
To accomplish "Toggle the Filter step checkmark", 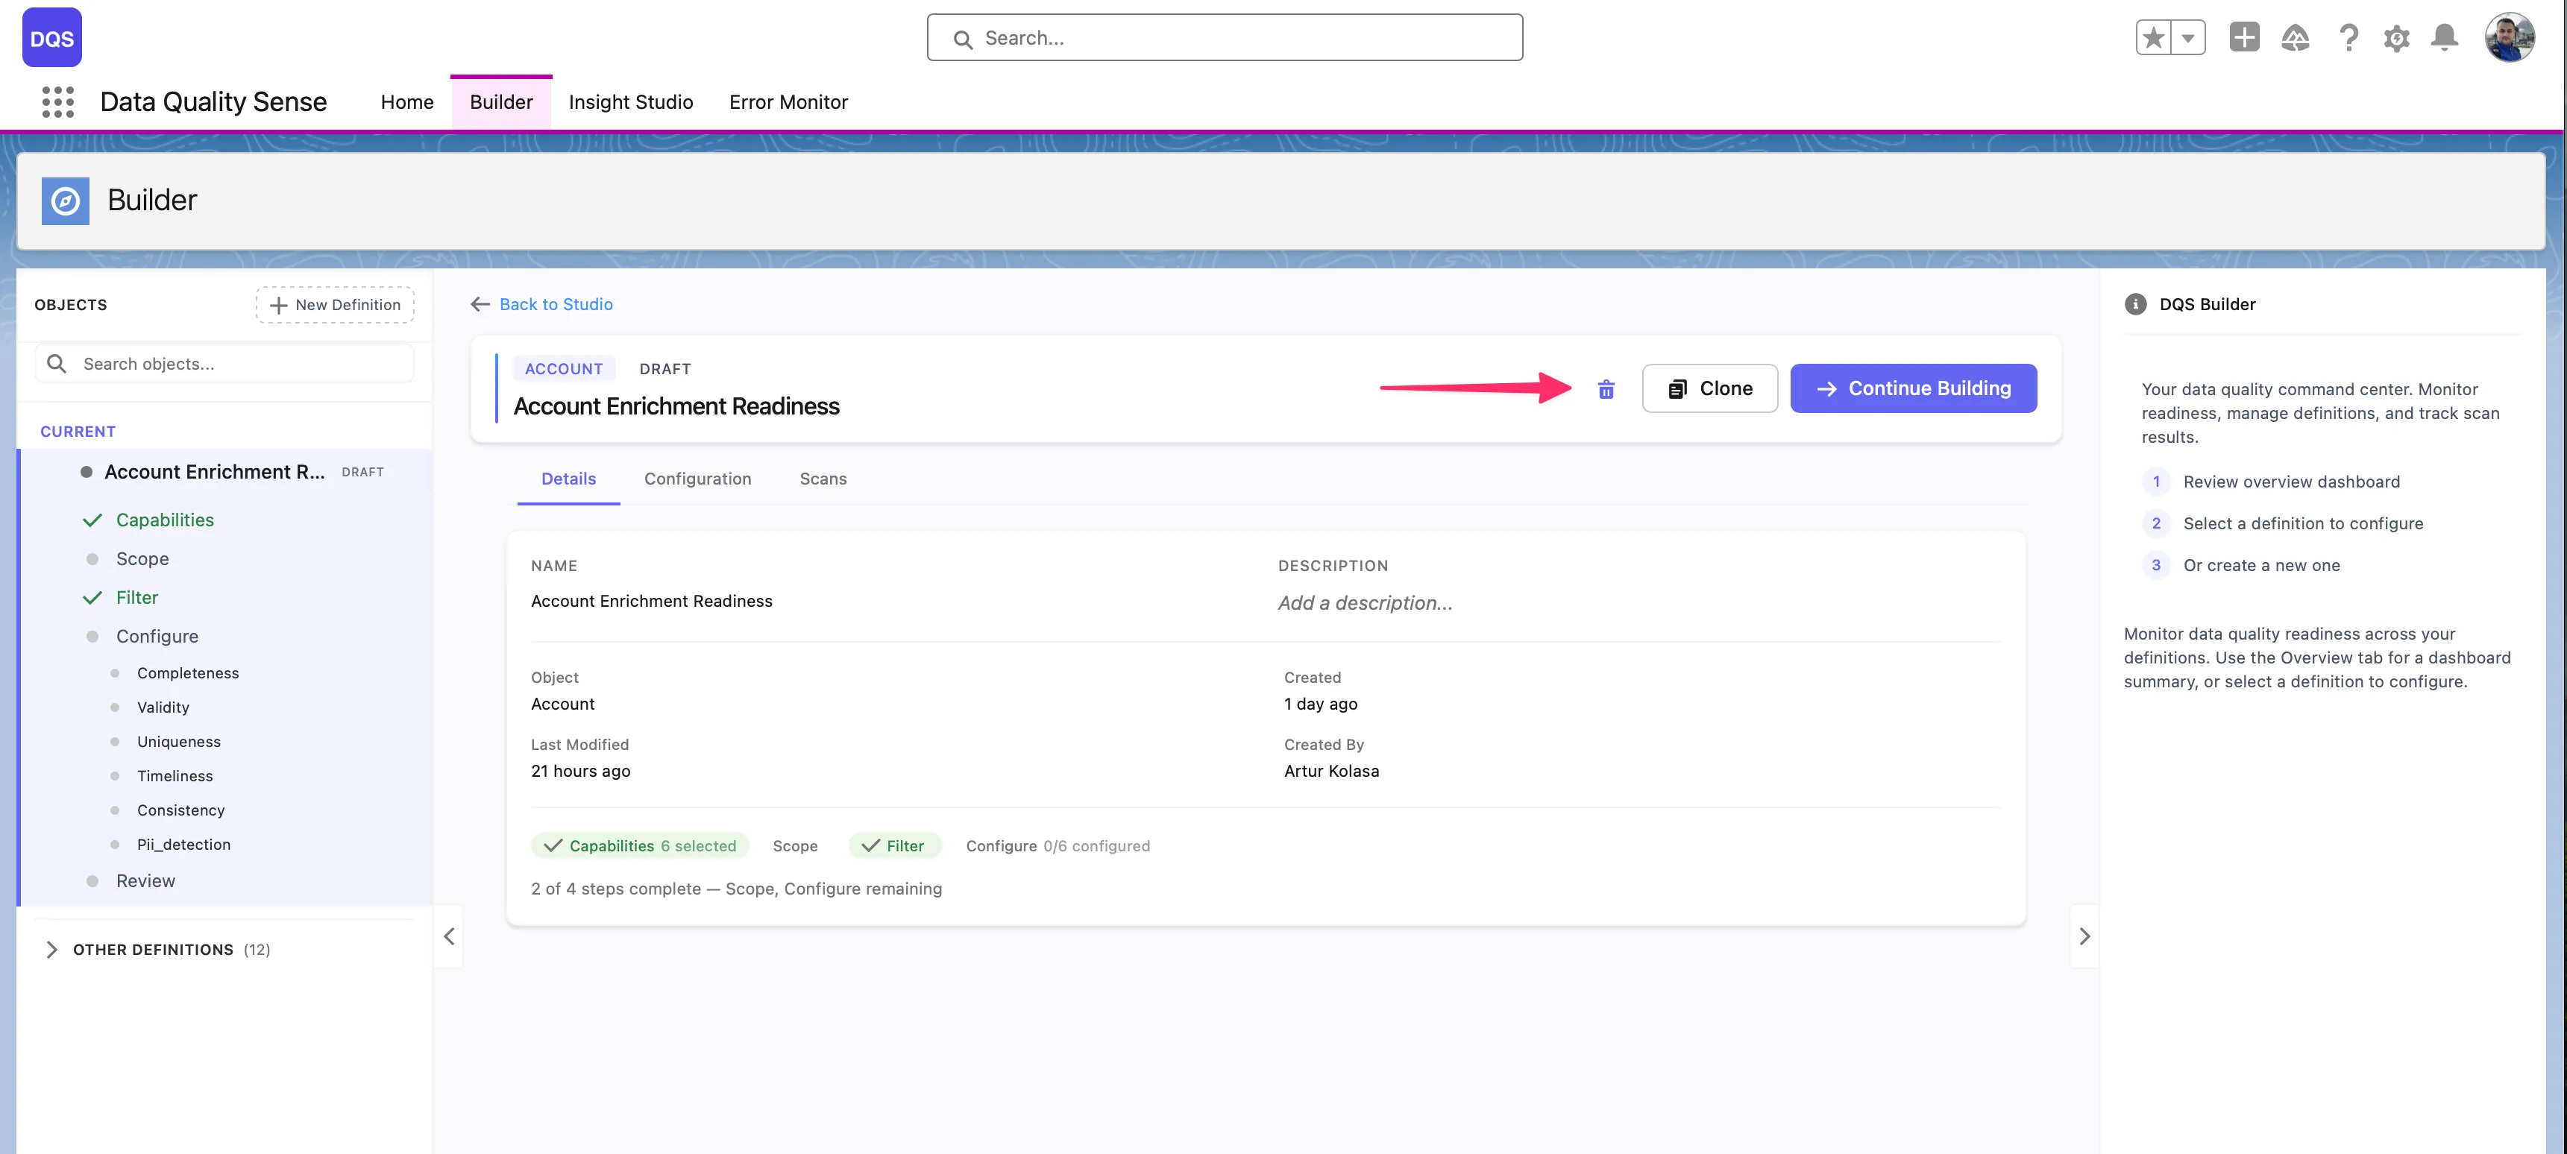I will pos(94,597).
